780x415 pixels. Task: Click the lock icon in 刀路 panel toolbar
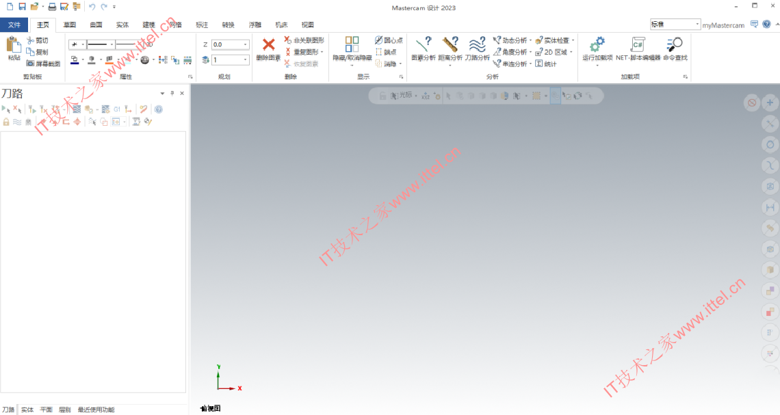tap(6, 122)
